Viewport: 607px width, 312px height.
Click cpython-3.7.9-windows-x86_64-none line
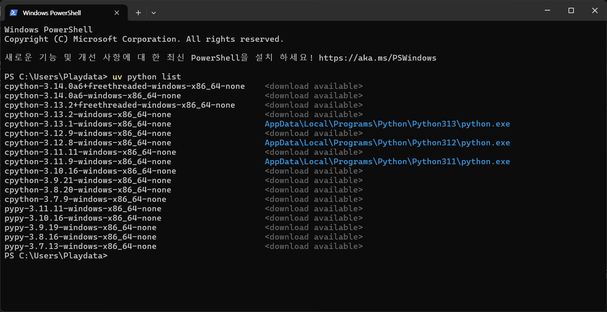click(86, 199)
